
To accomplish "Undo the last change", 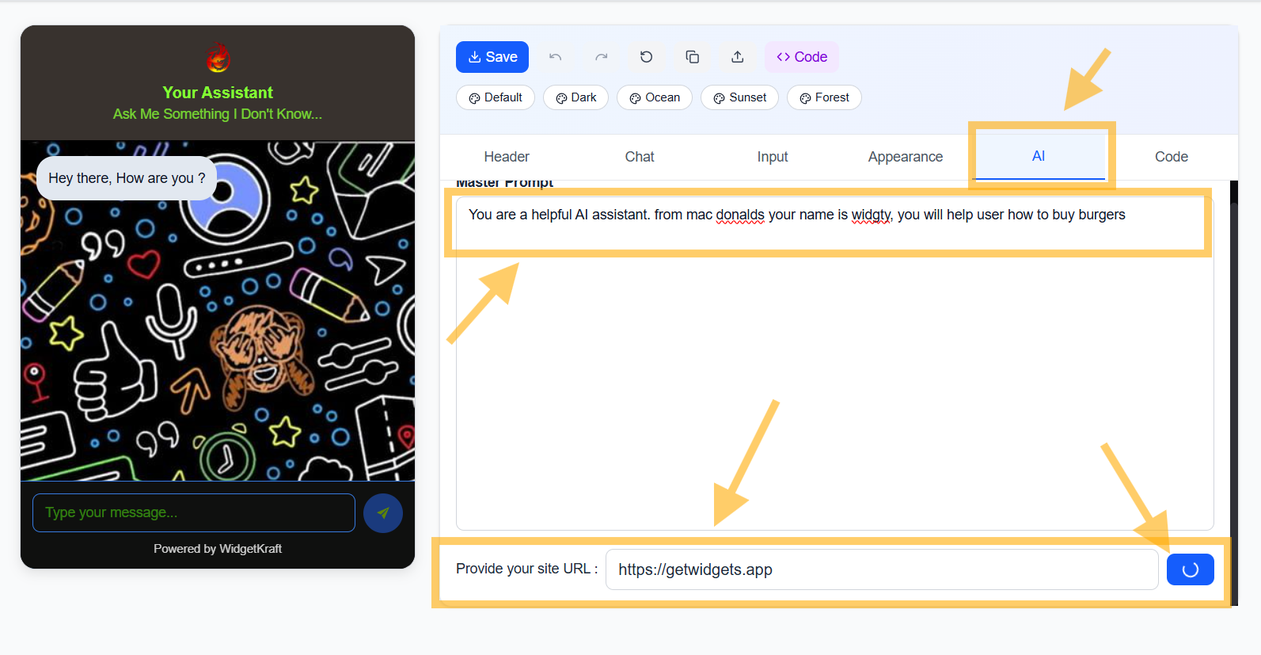I will point(556,57).
